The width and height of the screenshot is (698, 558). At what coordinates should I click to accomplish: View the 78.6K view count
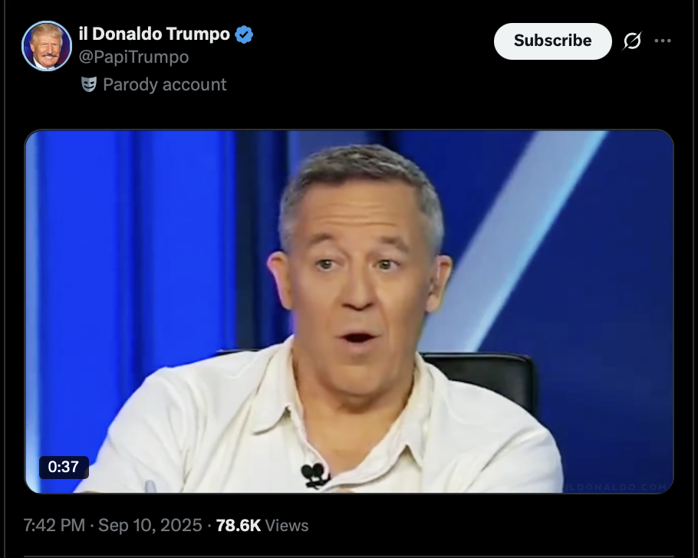[238, 526]
